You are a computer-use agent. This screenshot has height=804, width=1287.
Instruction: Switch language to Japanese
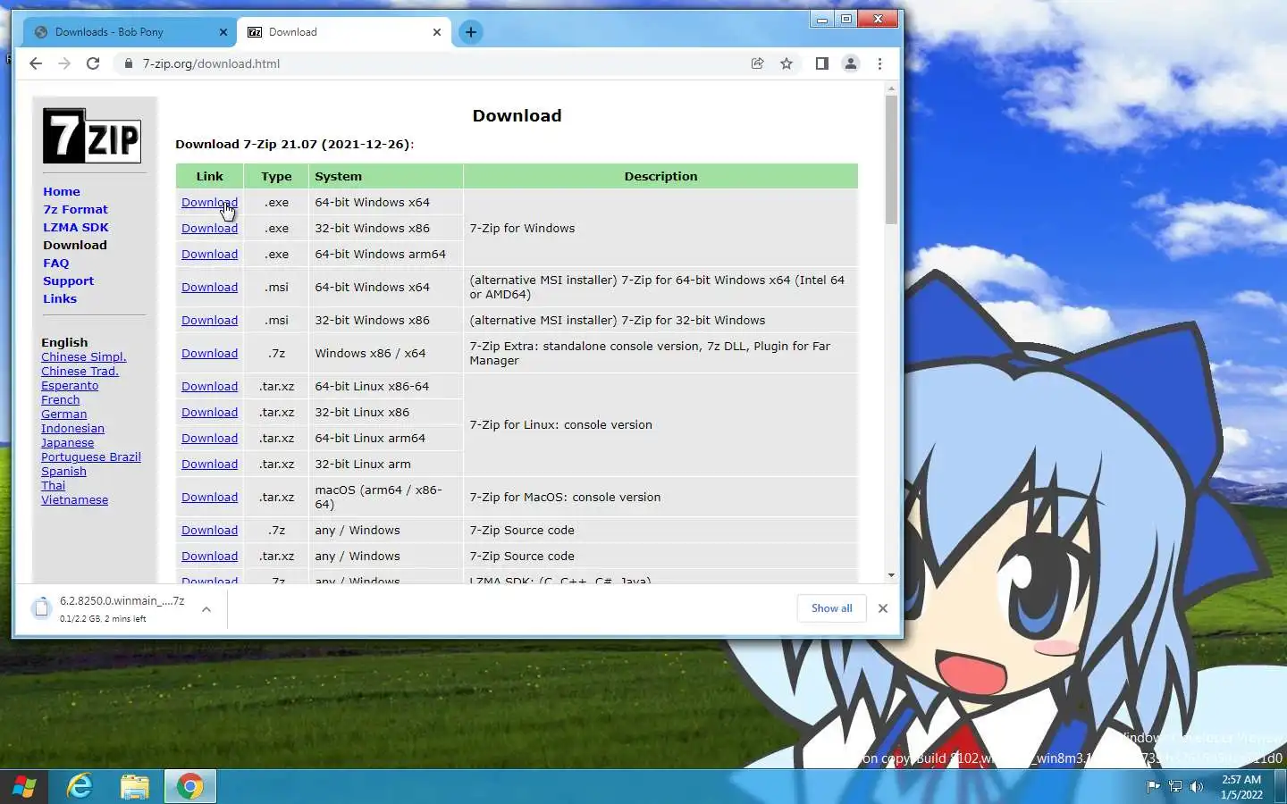point(67,442)
